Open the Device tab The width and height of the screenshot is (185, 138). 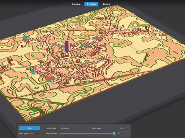click(106, 4)
